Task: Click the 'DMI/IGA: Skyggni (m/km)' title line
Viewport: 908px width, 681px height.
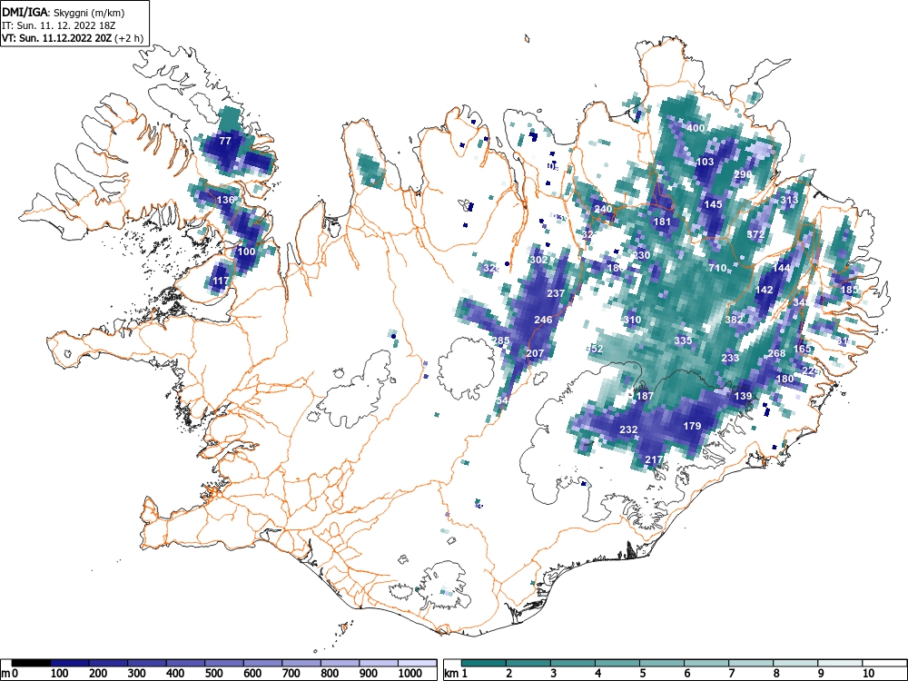Action: pos(64,12)
